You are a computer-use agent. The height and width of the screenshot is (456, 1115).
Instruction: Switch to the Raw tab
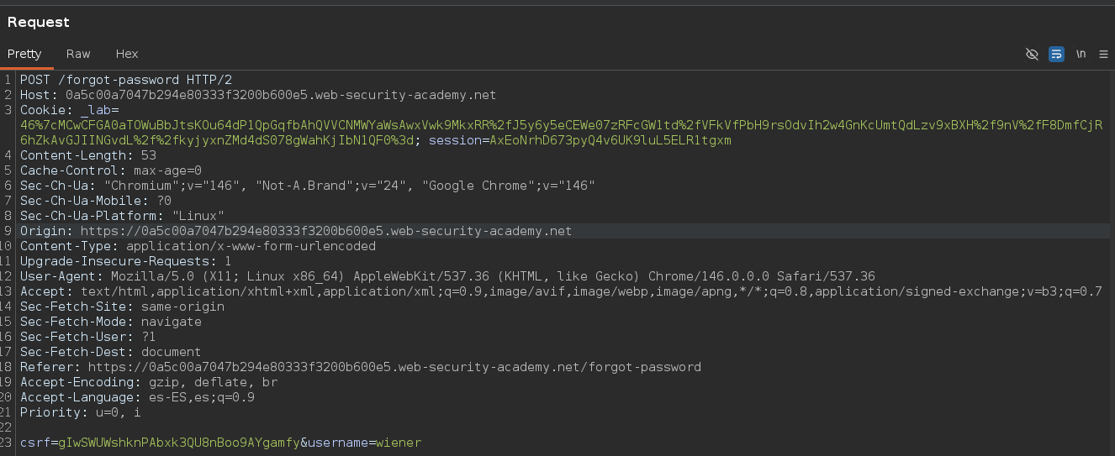[x=78, y=54]
